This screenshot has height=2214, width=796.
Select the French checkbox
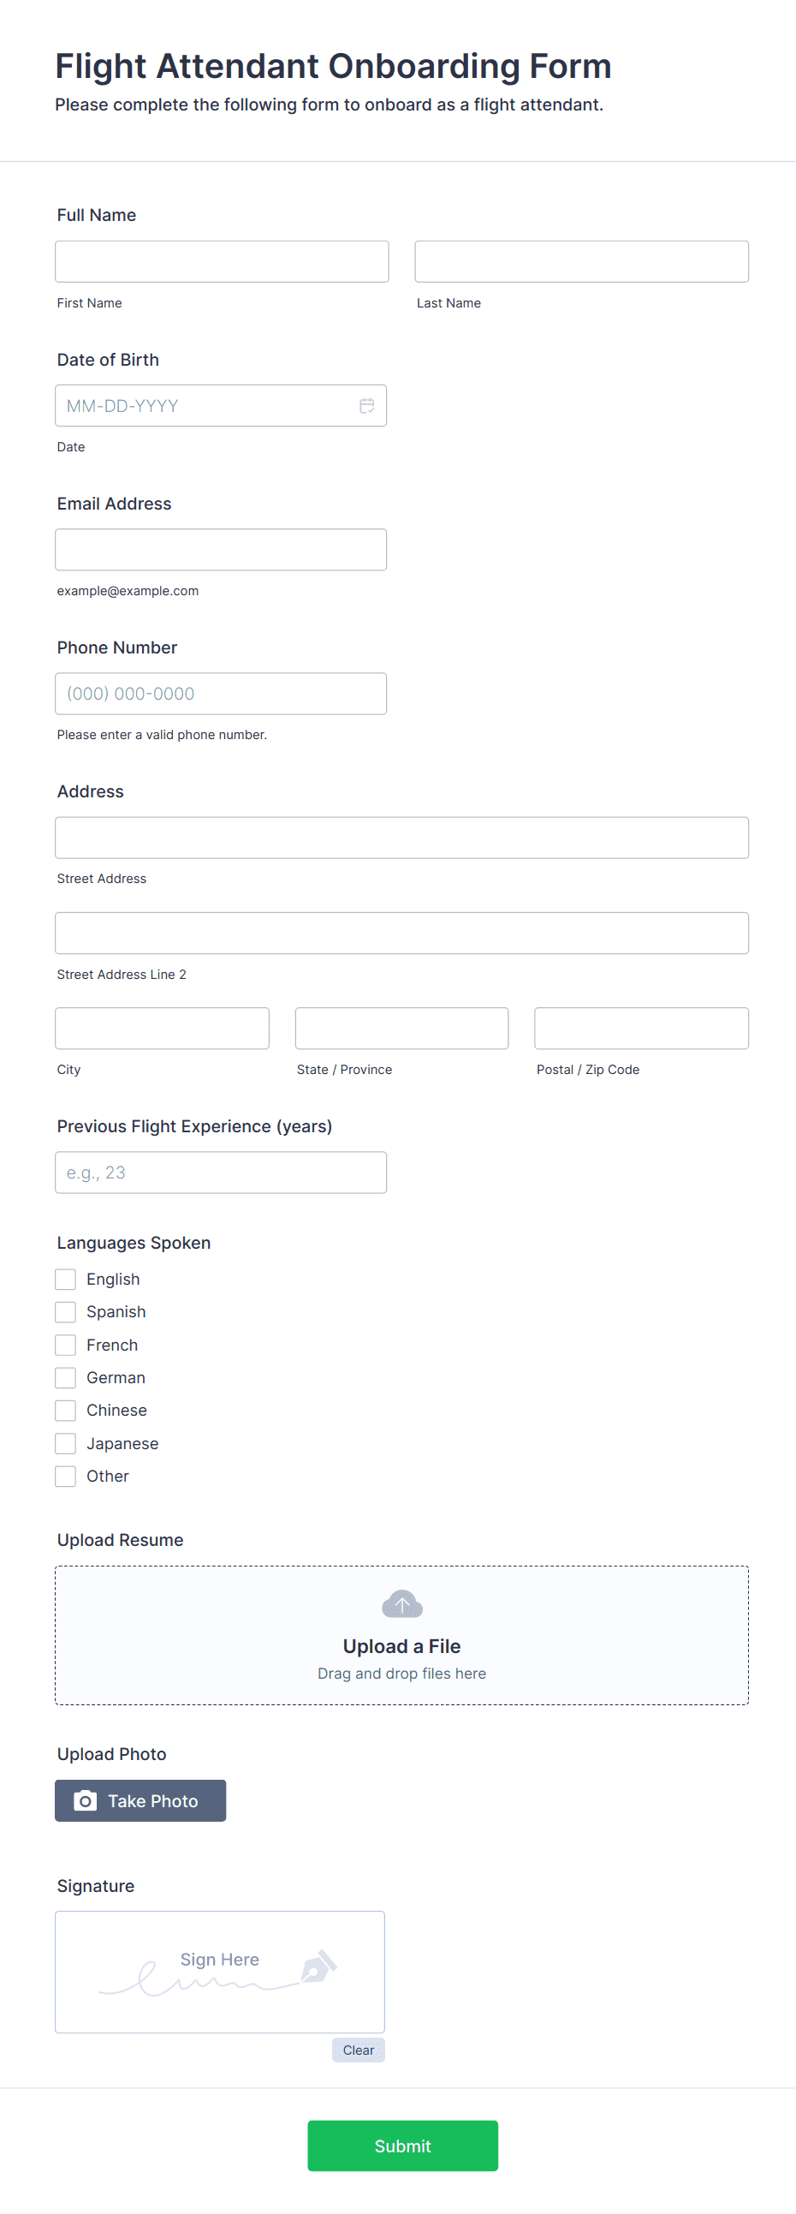(x=65, y=1345)
